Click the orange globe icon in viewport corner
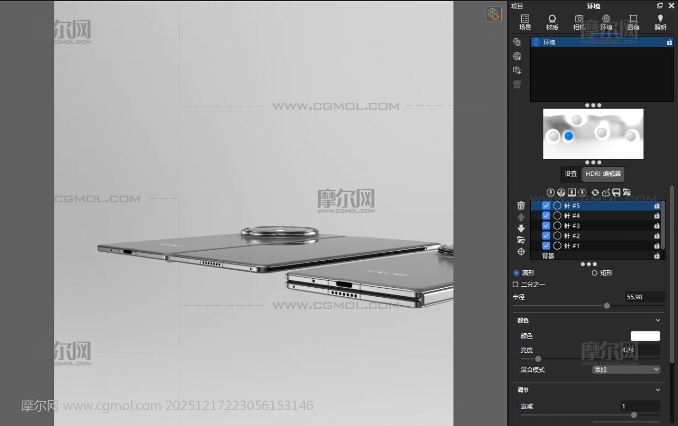 (494, 14)
